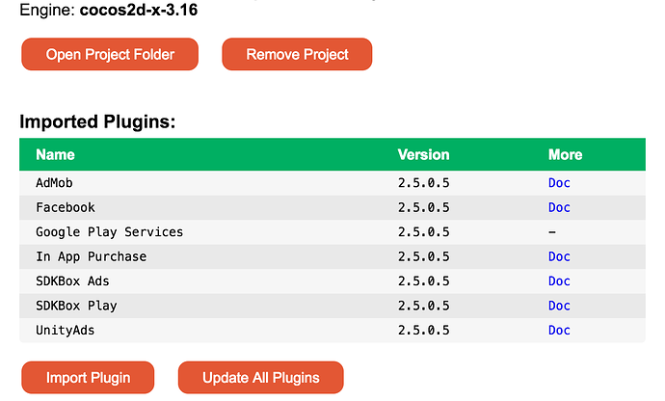The width and height of the screenshot is (665, 401).
Task: Select the SDKBox Ads plugin name
Action: click(x=72, y=281)
